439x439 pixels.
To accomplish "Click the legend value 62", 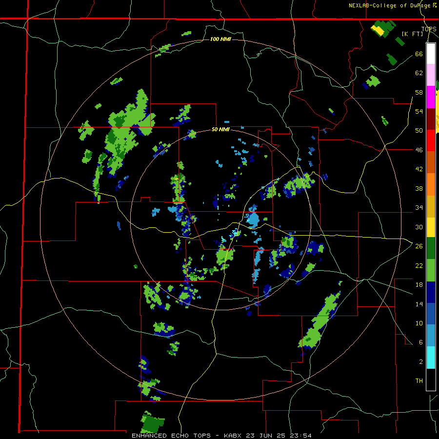I will click(x=419, y=73).
